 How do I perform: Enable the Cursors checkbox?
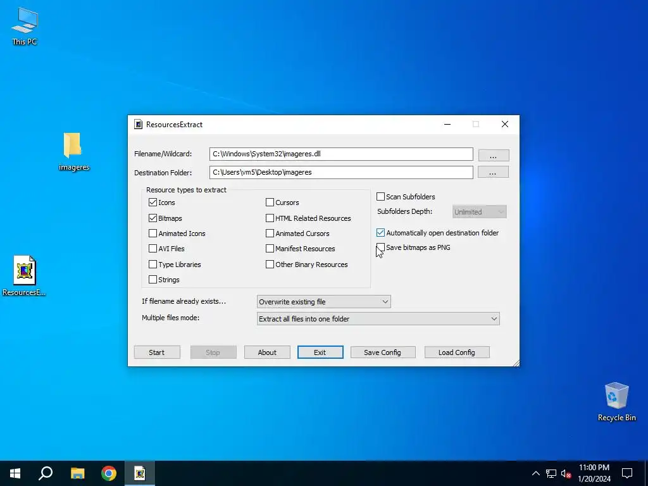pos(270,202)
